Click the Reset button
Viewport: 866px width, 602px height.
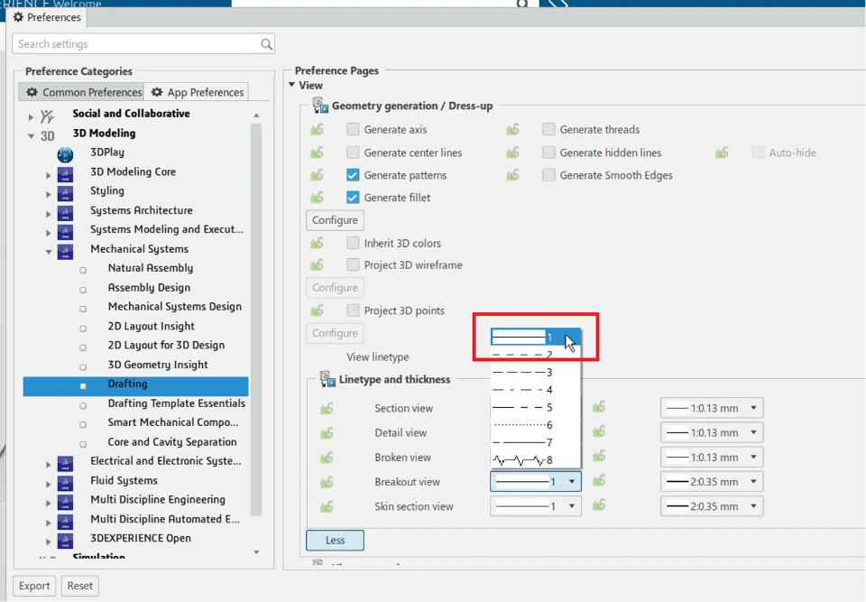[80, 586]
